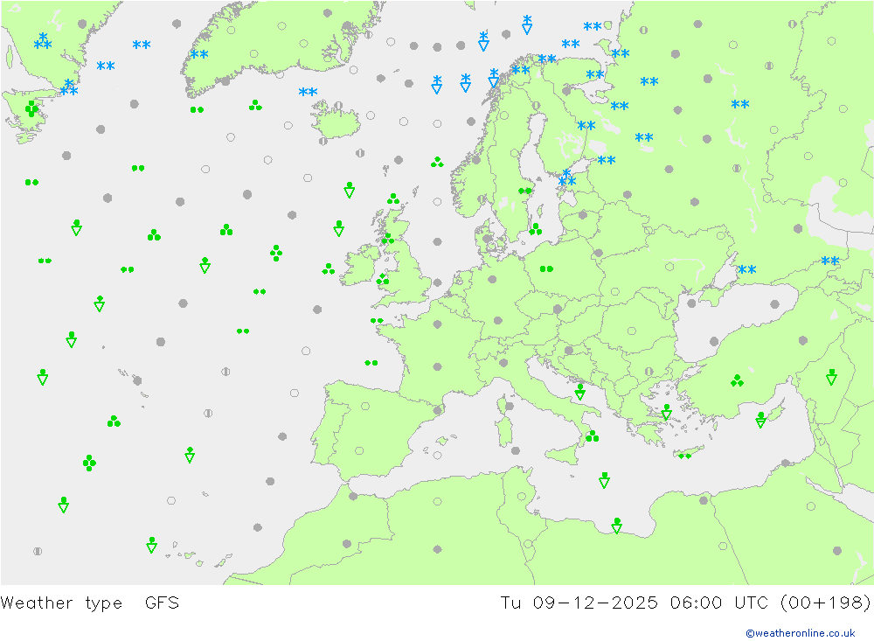Click the blue snow symbol northwest of Iceland
Screen dimensions: 874x641
(308, 92)
